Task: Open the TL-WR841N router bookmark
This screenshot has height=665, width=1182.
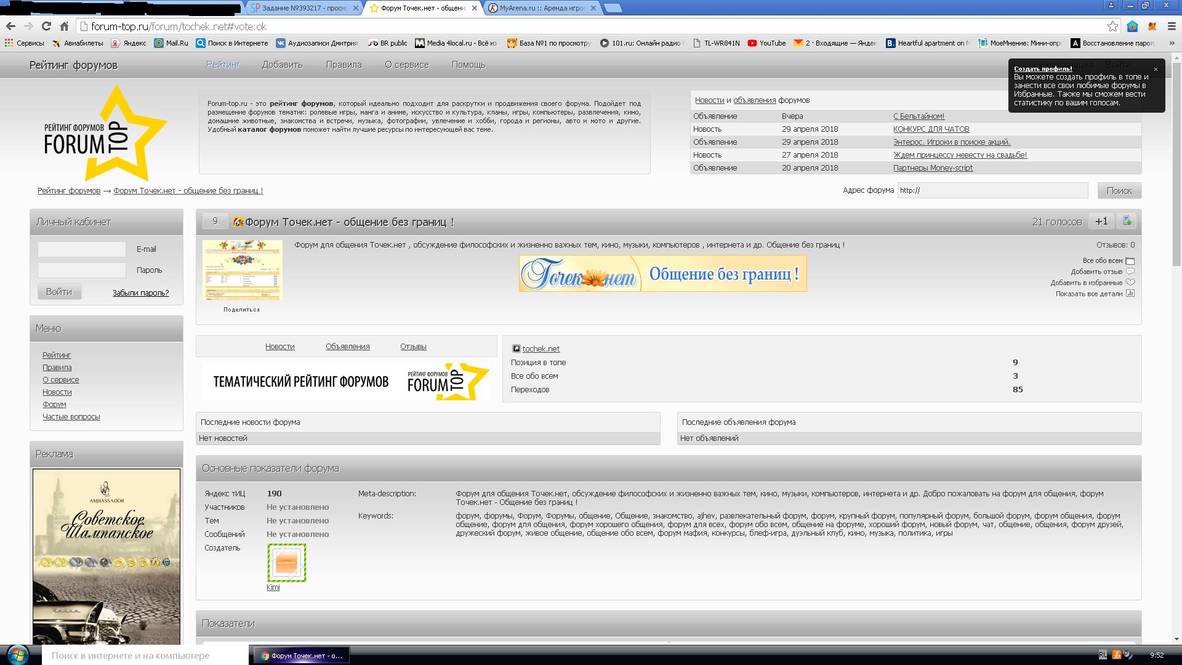Action: click(x=716, y=43)
